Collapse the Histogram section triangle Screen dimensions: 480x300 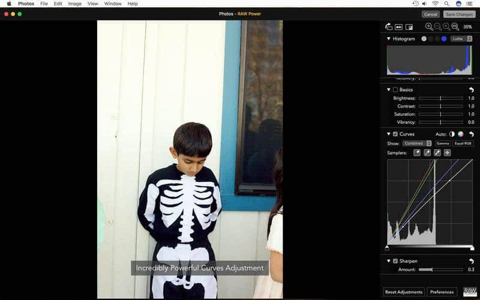click(x=388, y=39)
